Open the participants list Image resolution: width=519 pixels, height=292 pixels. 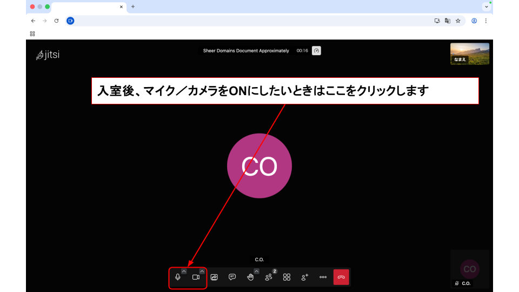pyautogui.click(x=269, y=277)
